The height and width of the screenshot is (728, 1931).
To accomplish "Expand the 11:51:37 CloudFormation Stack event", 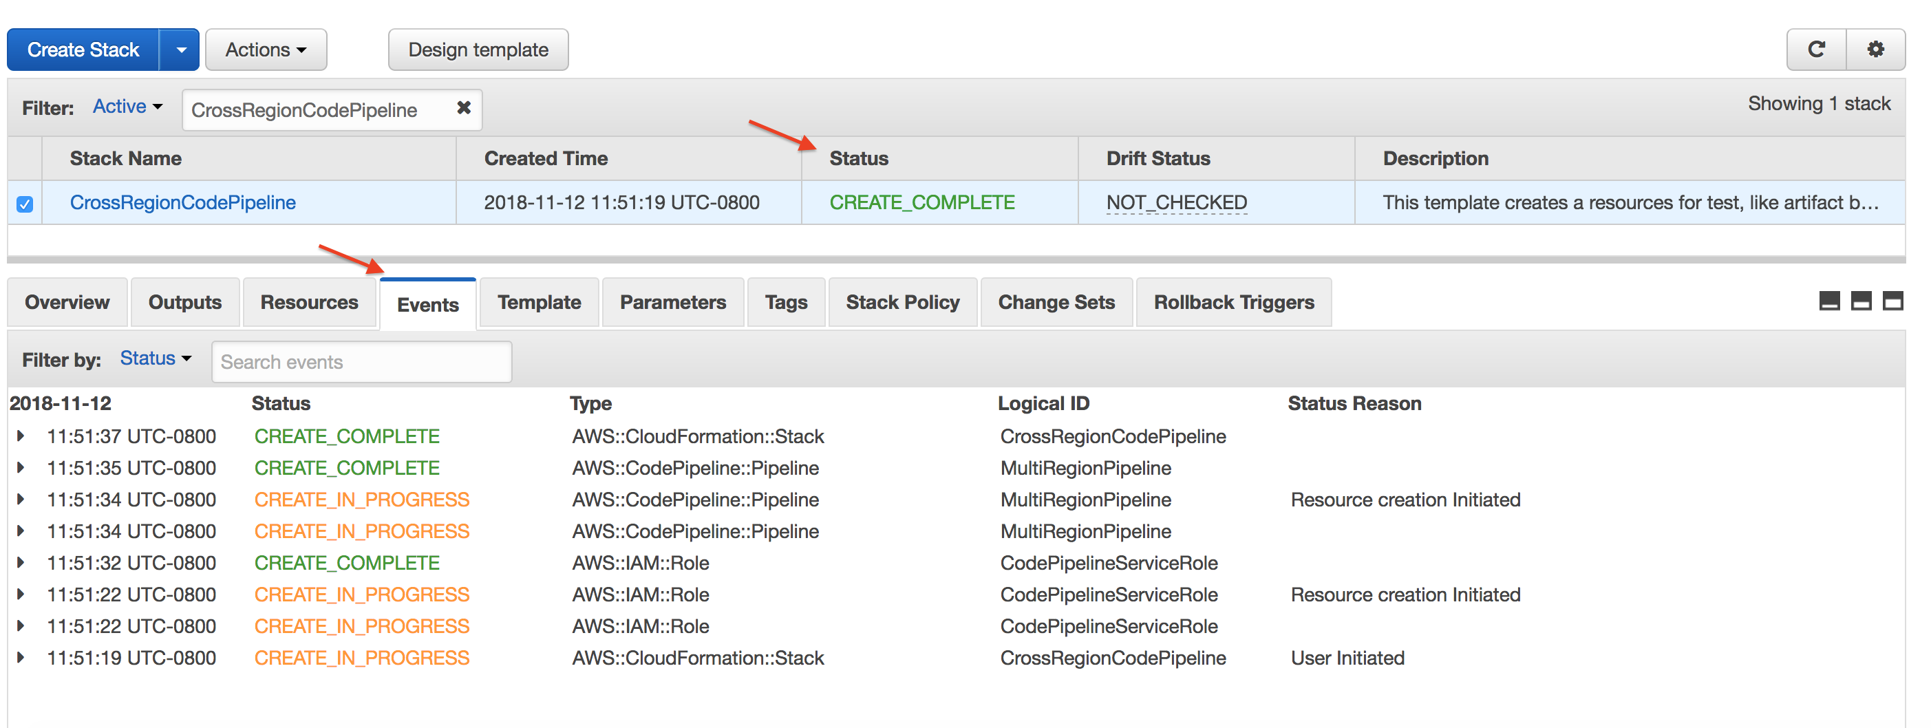I will pos(21,436).
